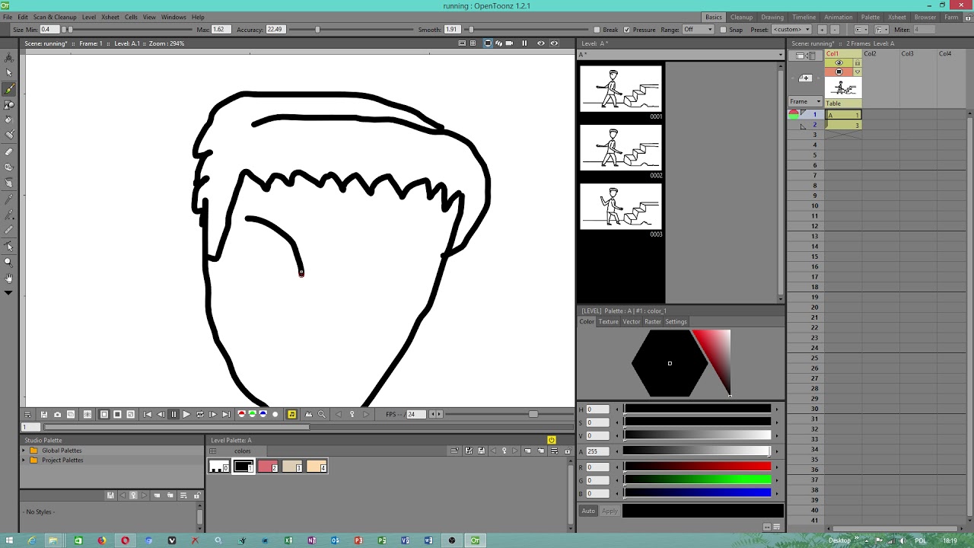The height and width of the screenshot is (548, 974).
Task: Open Excel from the Windows taskbar
Action: pyautogui.click(x=288, y=540)
